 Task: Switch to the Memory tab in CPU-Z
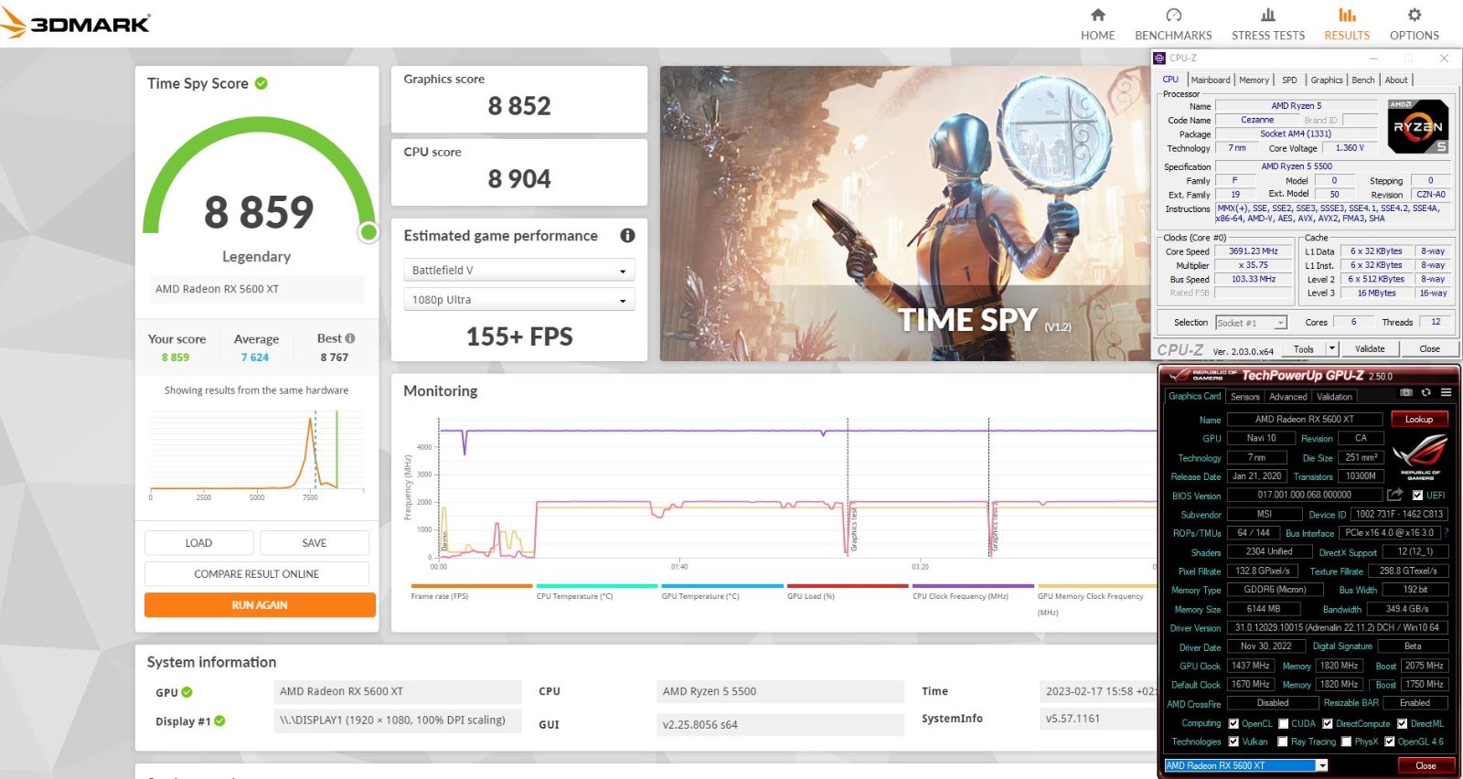(1254, 80)
